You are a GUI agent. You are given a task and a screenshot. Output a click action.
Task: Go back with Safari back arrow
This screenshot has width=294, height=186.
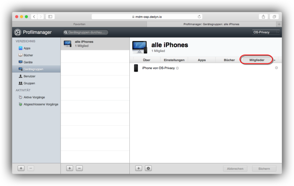click(x=34, y=17)
